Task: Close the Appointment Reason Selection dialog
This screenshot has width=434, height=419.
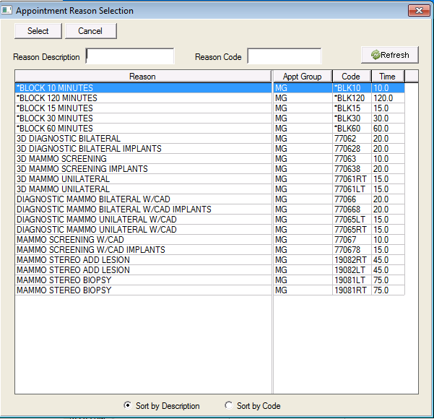Action: click(x=419, y=11)
